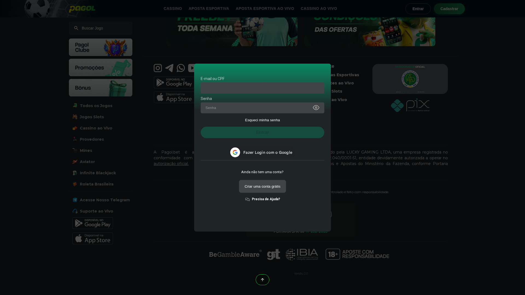Click Precisa de Ajuda? link
This screenshot has width=525, height=295.
[266, 199]
